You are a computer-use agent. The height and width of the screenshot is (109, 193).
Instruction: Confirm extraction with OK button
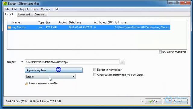tap(153, 101)
